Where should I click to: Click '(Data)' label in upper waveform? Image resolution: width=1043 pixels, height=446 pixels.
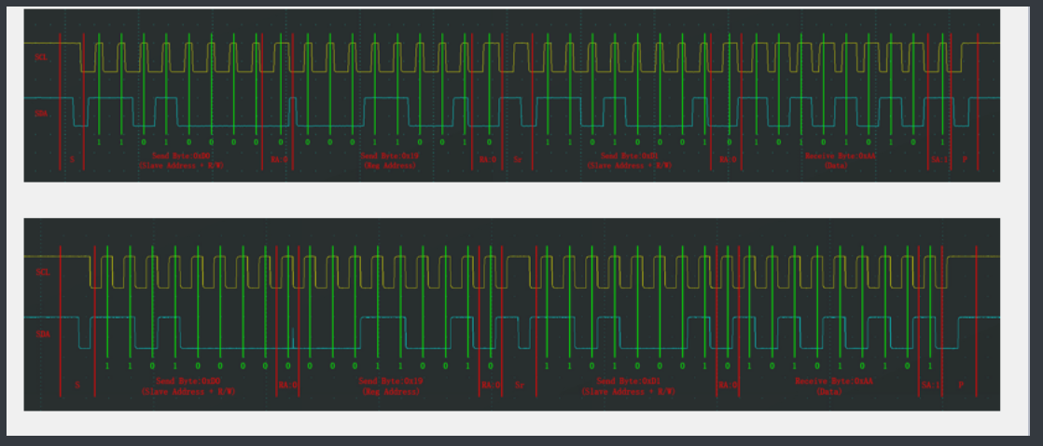point(836,165)
